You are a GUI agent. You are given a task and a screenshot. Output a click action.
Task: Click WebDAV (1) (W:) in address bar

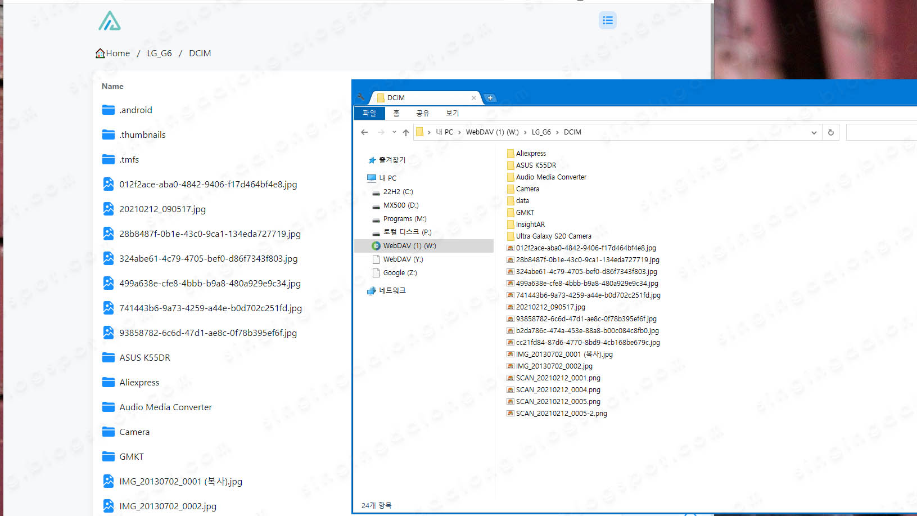click(492, 132)
